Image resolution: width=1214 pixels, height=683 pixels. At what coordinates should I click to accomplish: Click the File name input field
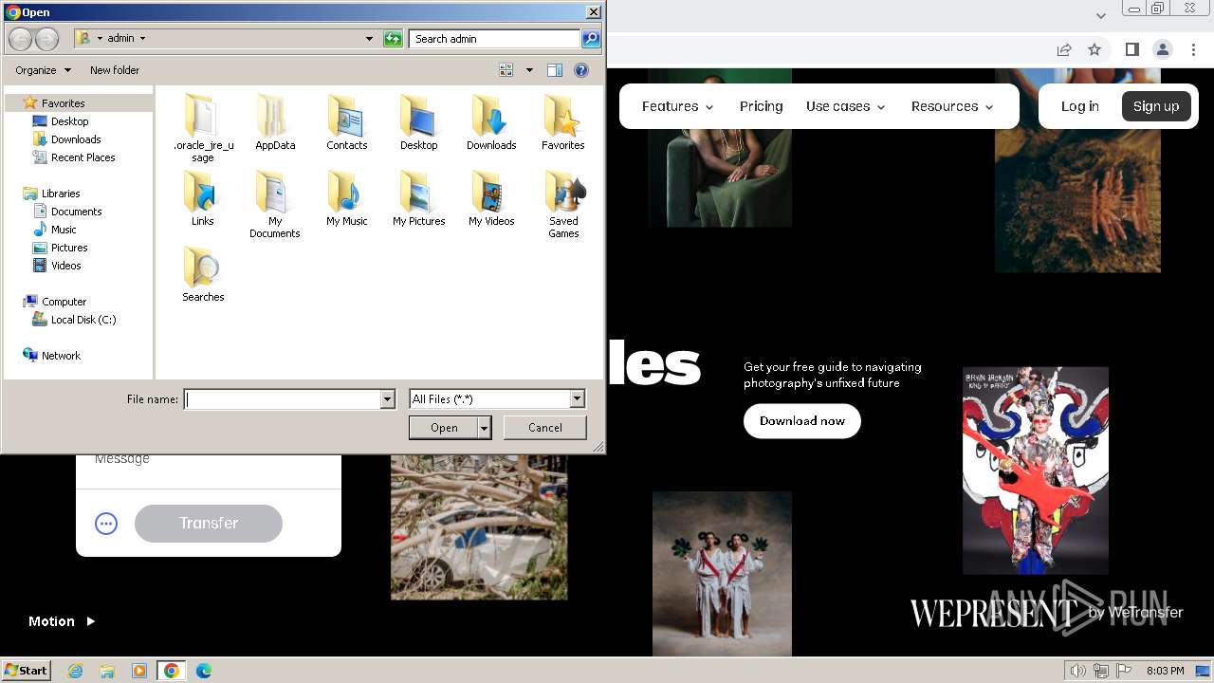pos(283,399)
